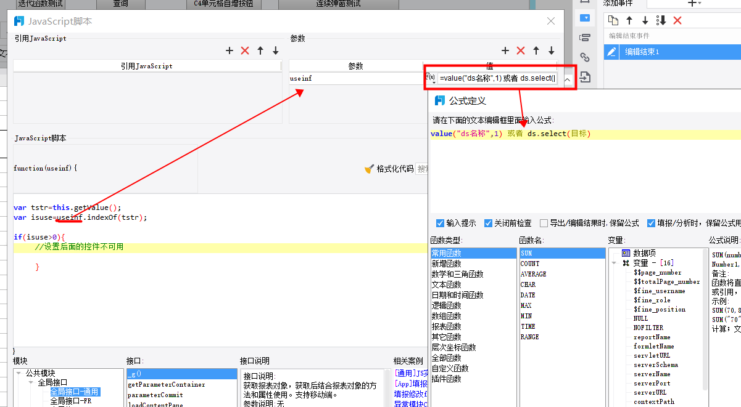Viewport: 741px width, 407px height.
Task: Open the import arrow sidebar icon
Action: pos(585,77)
